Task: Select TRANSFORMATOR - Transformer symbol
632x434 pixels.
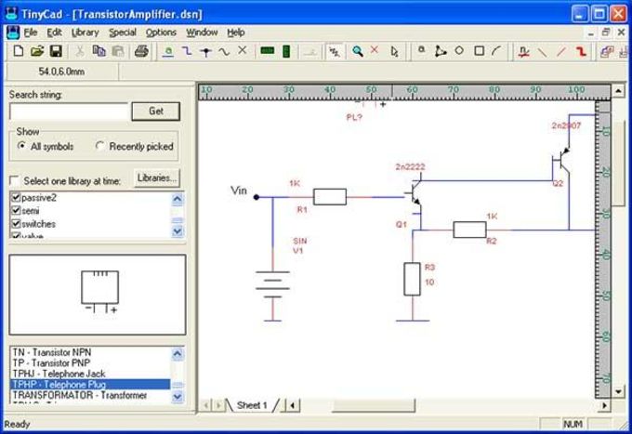Action: point(90,395)
